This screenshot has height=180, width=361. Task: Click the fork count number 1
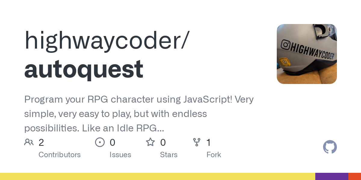click(208, 142)
